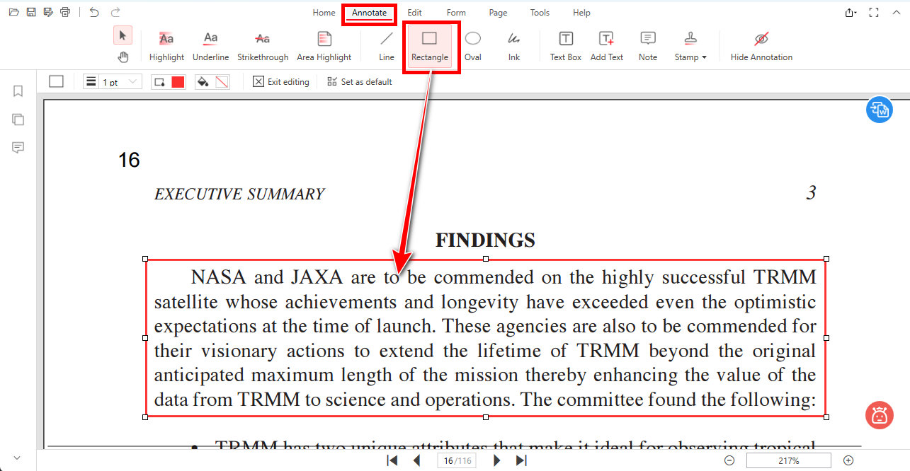Switch to the Edit tab

(414, 13)
